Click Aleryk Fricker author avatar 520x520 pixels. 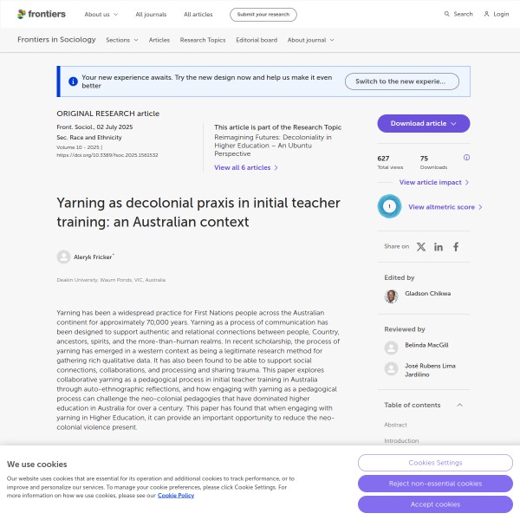click(63, 257)
